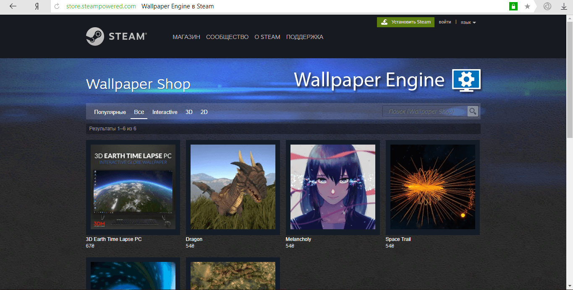573x290 pixels.
Task: Click the Dragon title link
Action: point(194,239)
